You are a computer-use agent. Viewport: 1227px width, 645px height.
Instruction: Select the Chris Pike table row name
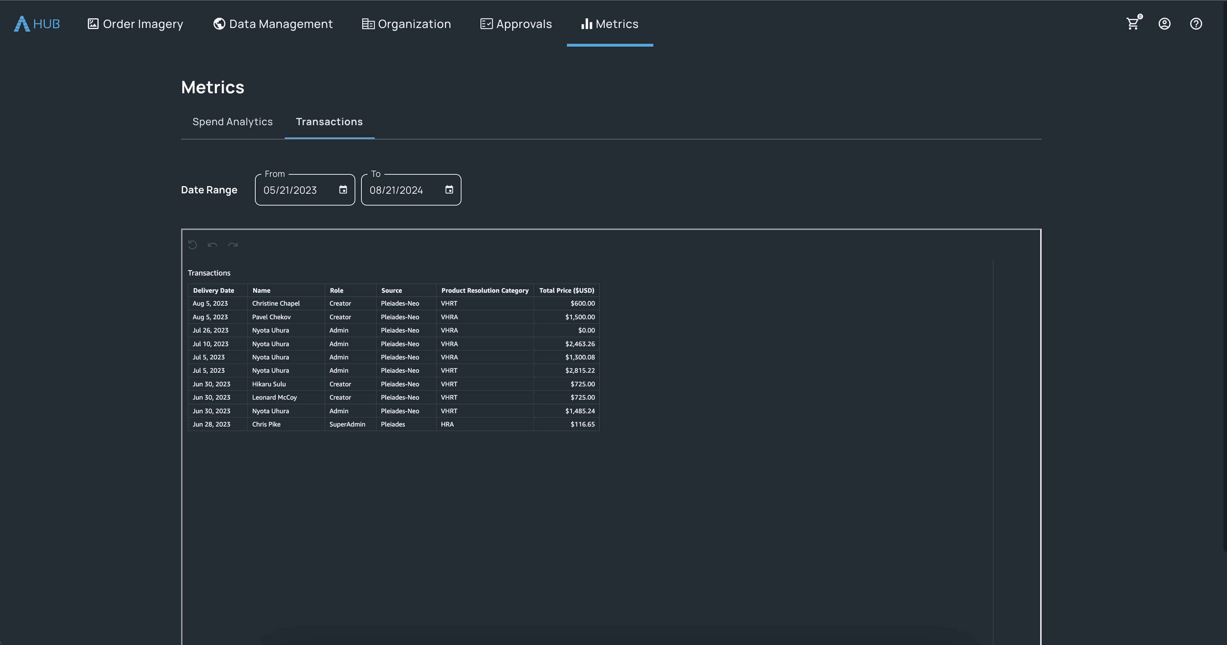point(266,424)
